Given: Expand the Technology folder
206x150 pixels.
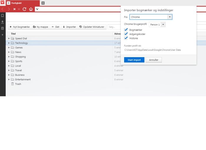Looking at the screenshot, I should (9, 43).
